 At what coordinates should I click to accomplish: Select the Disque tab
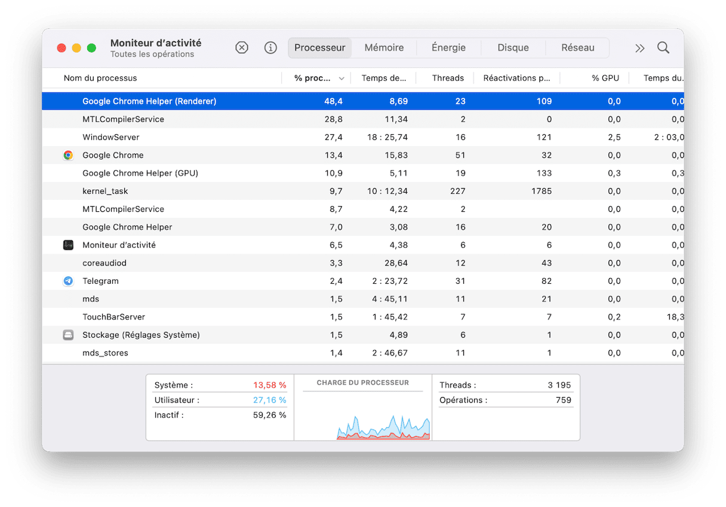click(x=513, y=48)
